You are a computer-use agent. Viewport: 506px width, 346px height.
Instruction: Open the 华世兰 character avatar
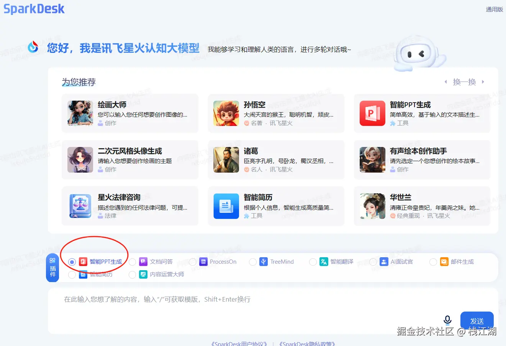(372, 206)
